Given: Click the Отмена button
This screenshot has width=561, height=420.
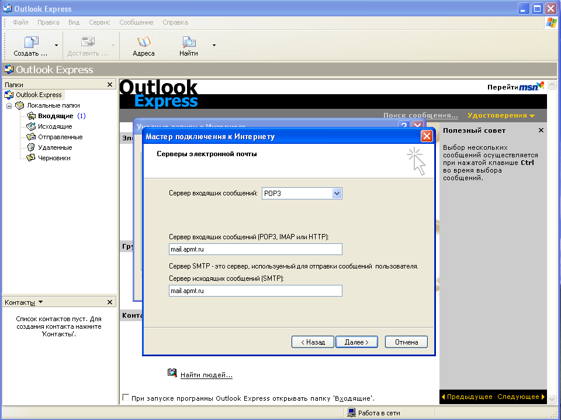Looking at the screenshot, I should [407, 342].
